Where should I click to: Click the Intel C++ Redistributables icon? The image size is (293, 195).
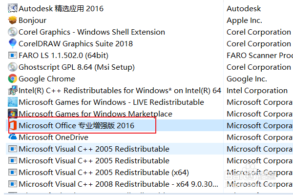pos(13,90)
